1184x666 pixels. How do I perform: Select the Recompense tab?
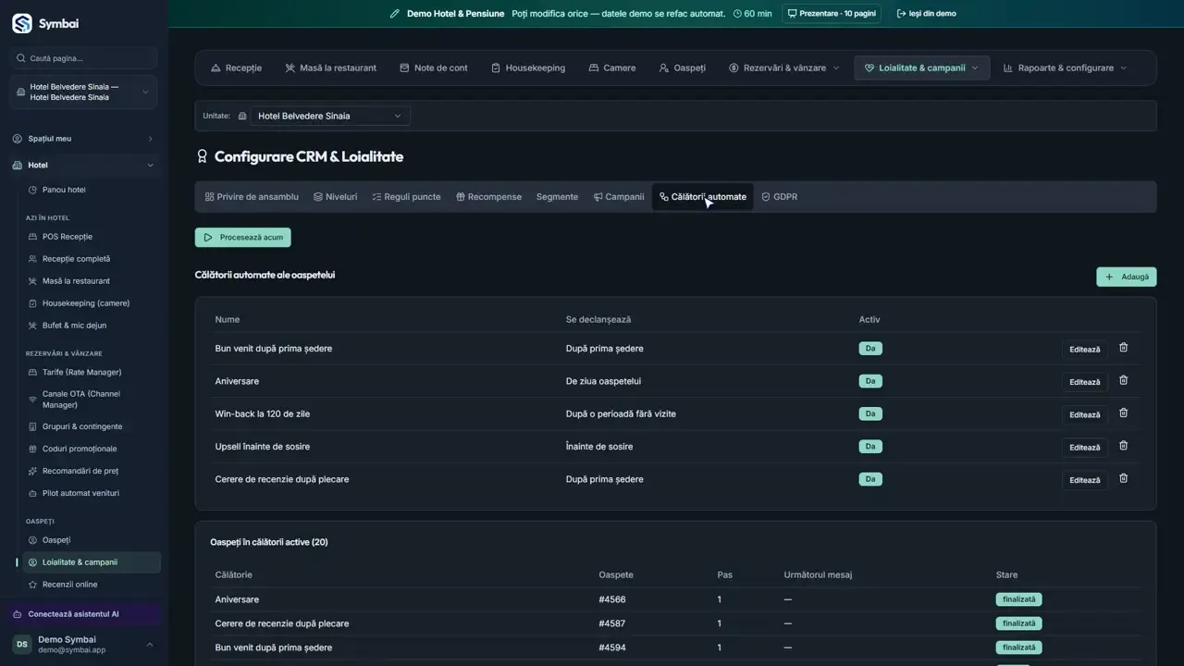coord(488,197)
